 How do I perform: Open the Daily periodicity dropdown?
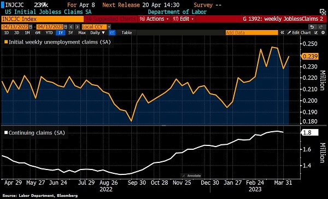click(97, 33)
